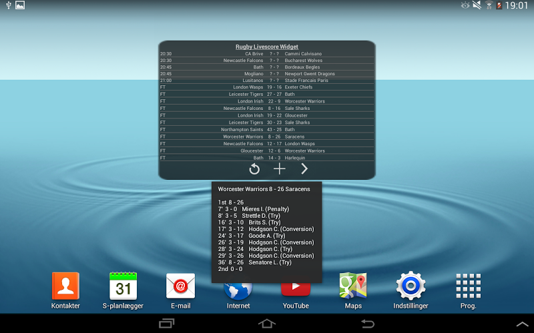
Task: Go to next page of scores
Action: tap(304, 168)
